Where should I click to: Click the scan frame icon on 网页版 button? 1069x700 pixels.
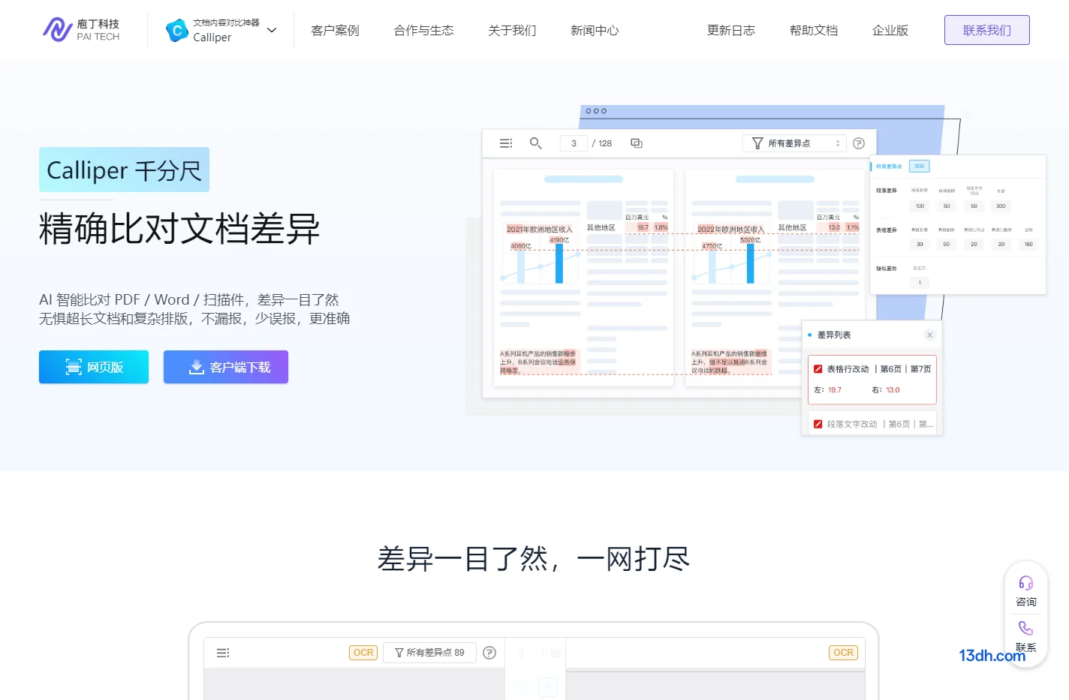click(x=74, y=367)
